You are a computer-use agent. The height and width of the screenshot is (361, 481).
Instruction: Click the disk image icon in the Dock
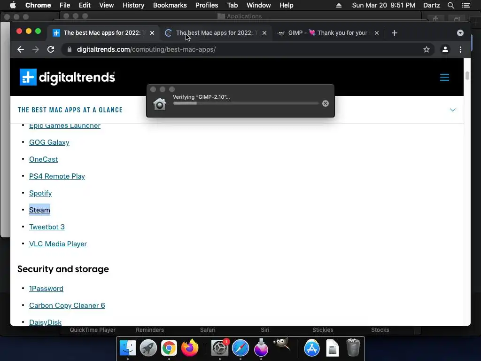click(332, 348)
